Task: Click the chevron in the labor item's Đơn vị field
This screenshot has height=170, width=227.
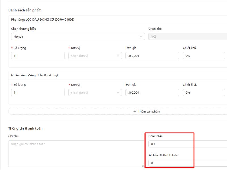Action: coord(118,93)
